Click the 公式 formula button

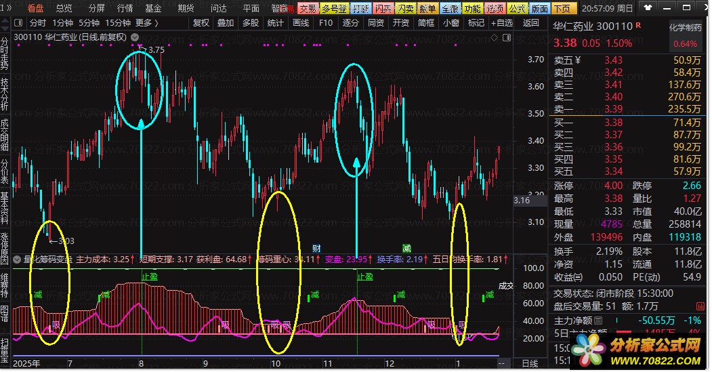click(x=517, y=8)
